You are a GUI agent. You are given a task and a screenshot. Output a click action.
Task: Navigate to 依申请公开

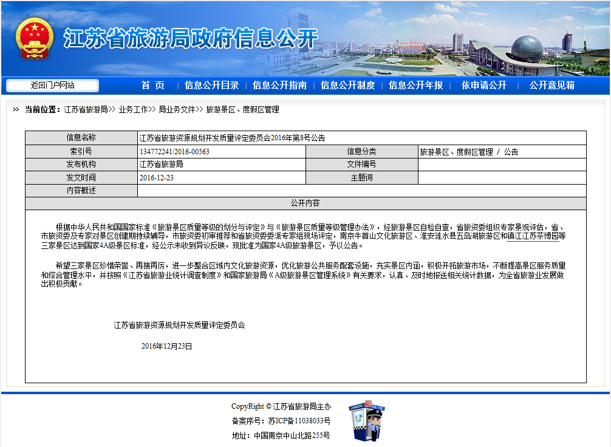pyautogui.click(x=483, y=86)
